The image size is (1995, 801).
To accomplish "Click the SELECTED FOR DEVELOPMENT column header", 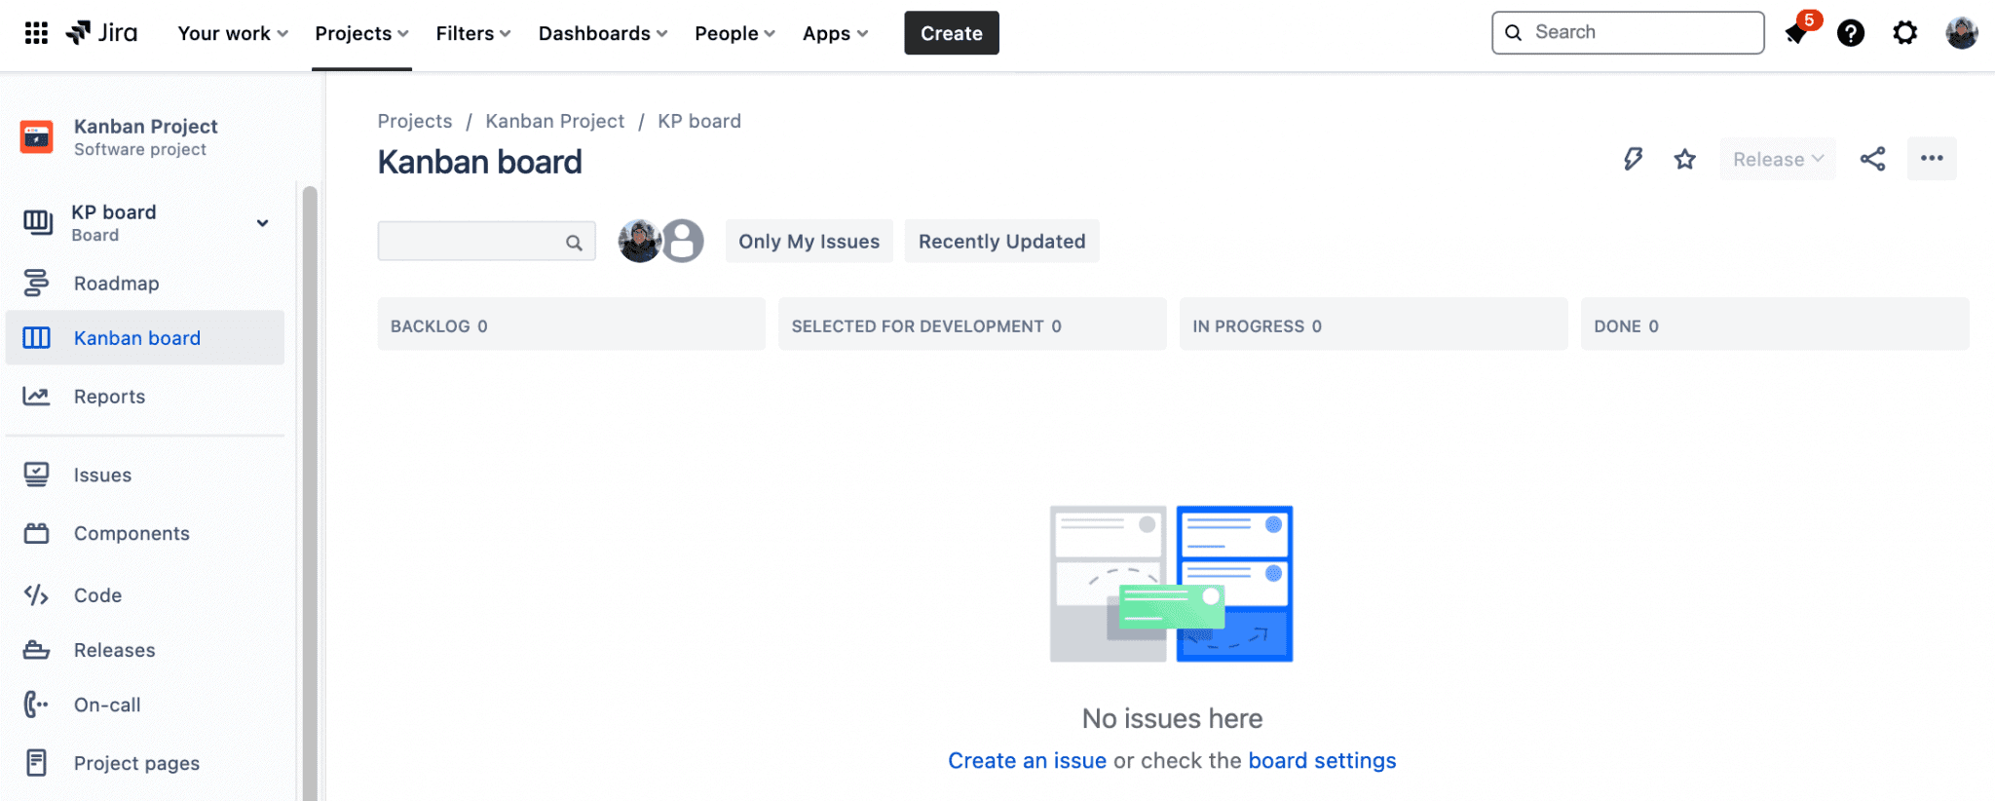I will 972,325.
